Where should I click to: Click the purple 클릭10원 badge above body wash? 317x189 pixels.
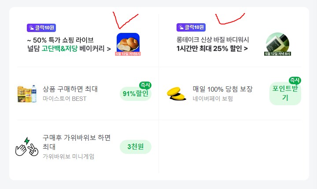tap(191, 28)
